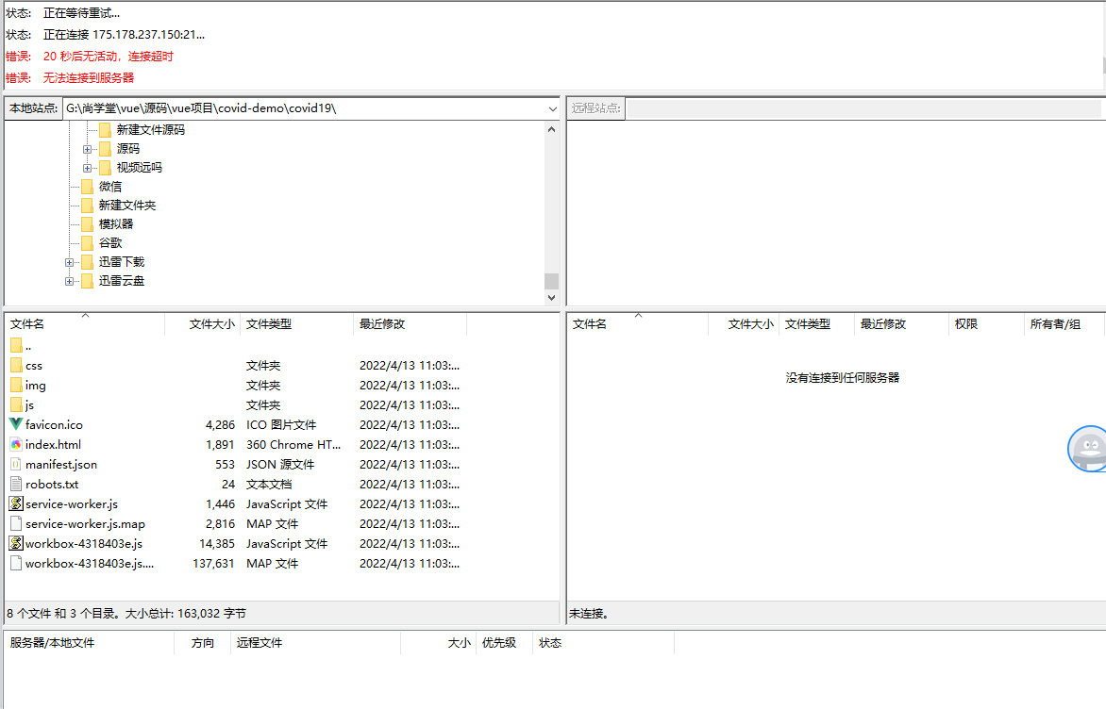Select the 迅雷云盘 folder in tree
The image size is (1106, 709).
pos(122,281)
